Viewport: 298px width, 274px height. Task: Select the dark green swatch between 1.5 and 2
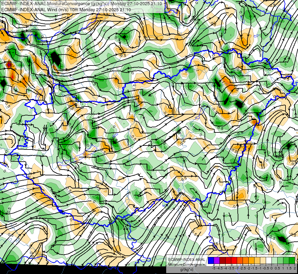tap(292, 260)
